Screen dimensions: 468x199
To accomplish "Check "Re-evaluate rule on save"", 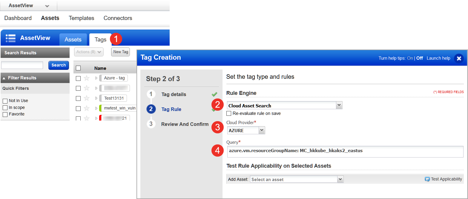I will pyautogui.click(x=228, y=113).
